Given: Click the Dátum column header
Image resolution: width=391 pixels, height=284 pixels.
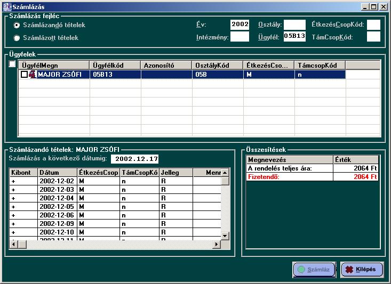Looking at the screenshot, I should coord(57,173).
